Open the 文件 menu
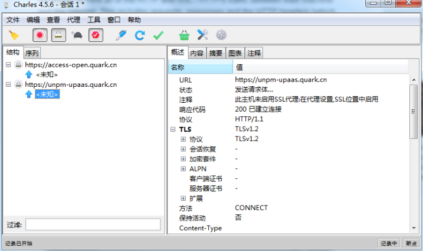 coord(12,19)
